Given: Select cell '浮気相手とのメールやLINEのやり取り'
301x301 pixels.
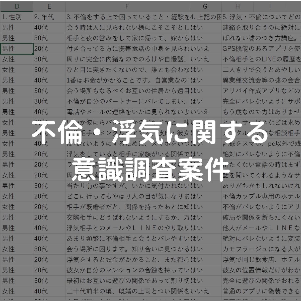Looking at the screenshot, I should tap(127, 228).
